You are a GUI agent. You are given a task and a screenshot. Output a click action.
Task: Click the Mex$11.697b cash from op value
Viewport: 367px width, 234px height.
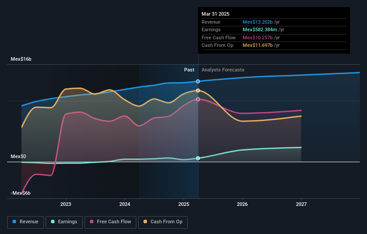(x=257, y=46)
